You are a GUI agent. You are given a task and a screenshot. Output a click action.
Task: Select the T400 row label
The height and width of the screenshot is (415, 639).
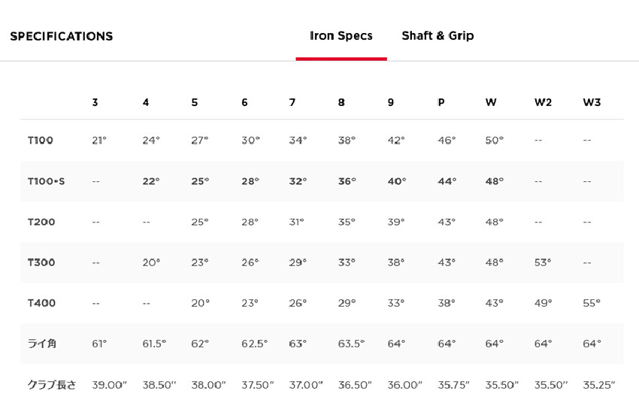pyautogui.click(x=41, y=303)
